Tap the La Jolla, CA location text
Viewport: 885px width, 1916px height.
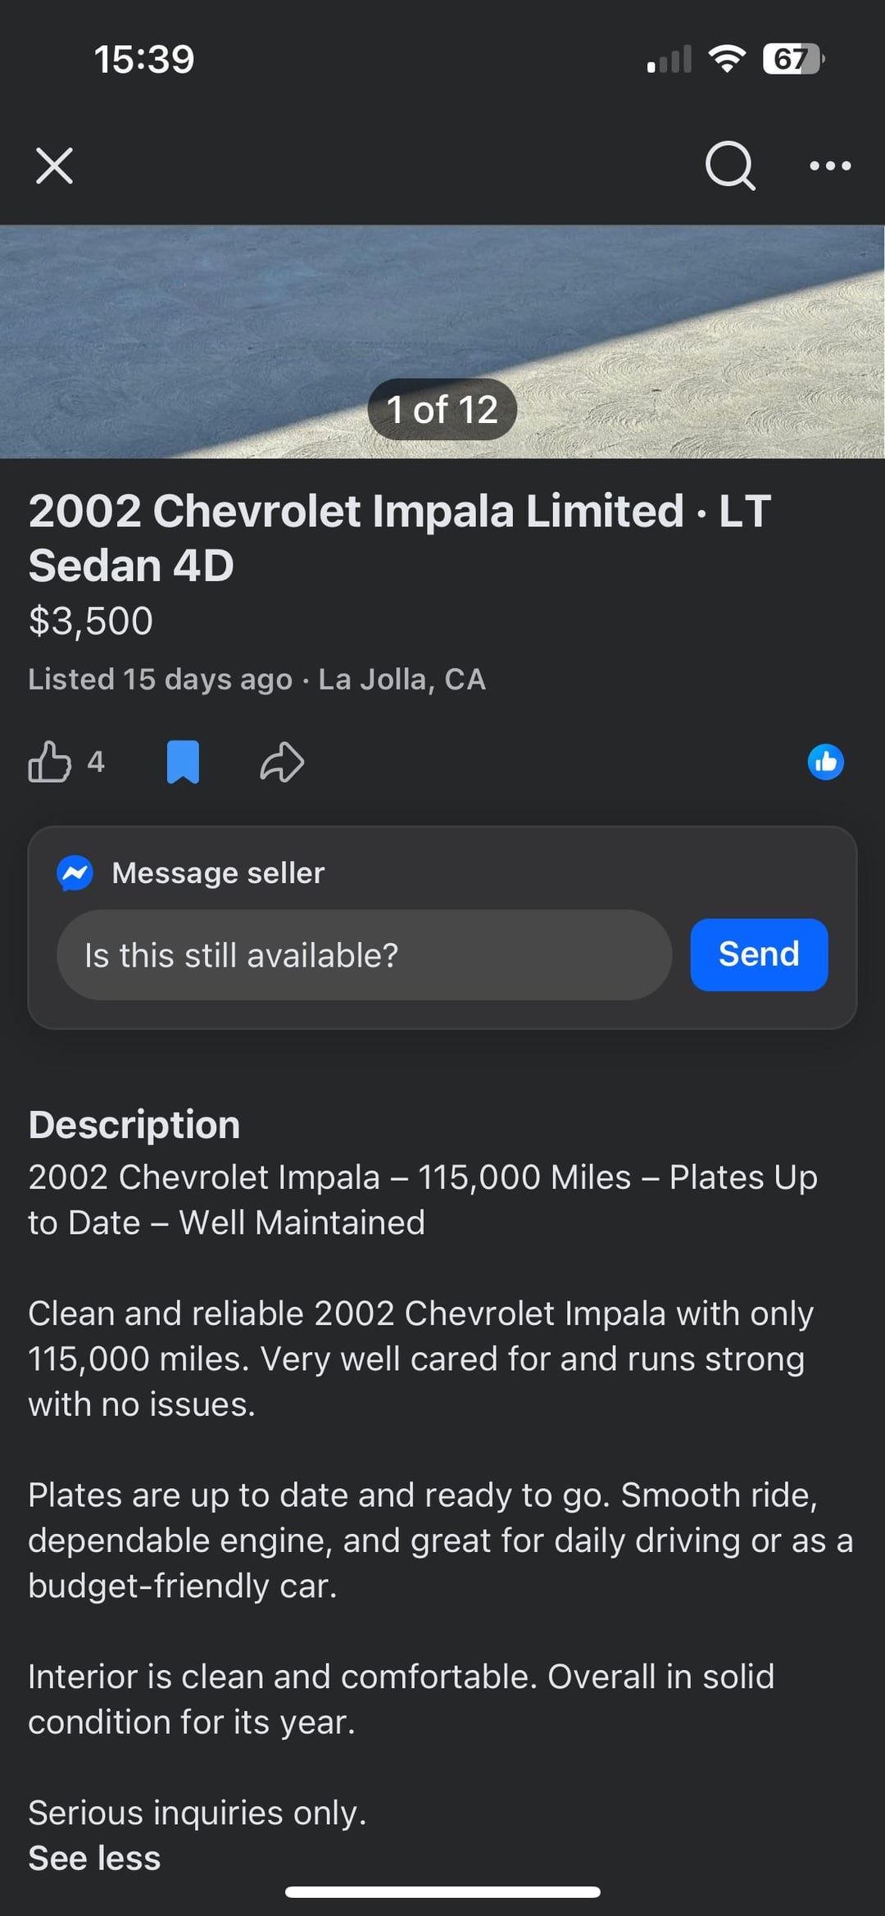click(402, 679)
